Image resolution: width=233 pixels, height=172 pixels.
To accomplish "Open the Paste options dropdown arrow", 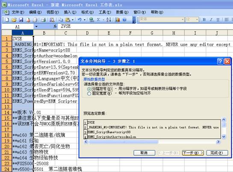I will point(73,20).
